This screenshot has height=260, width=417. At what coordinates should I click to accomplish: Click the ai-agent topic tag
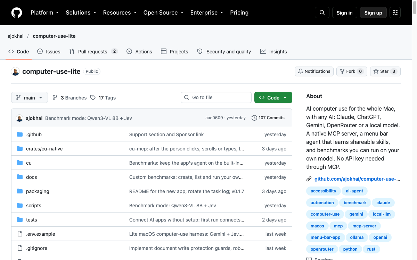click(x=354, y=191)
